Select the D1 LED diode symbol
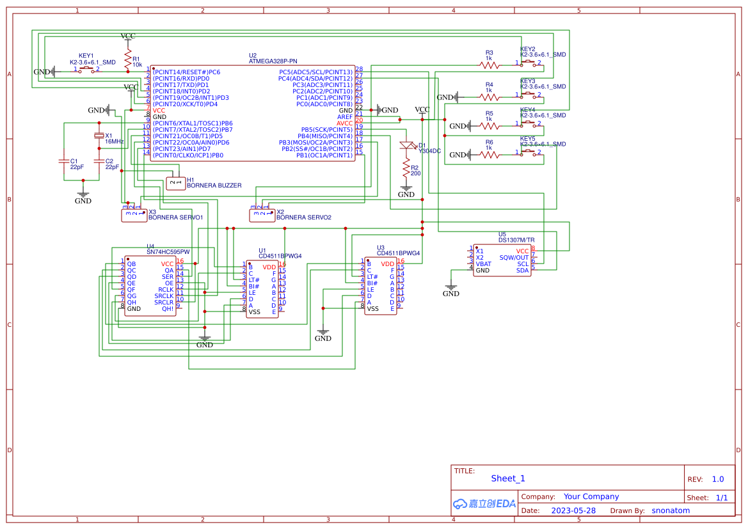748x529 pixels. coord(406,146)
